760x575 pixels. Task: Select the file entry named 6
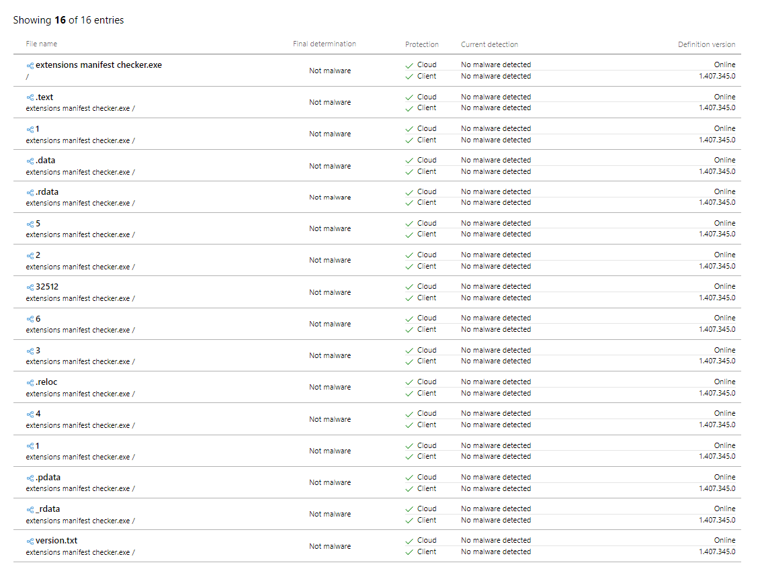click(x=38, y=319)
